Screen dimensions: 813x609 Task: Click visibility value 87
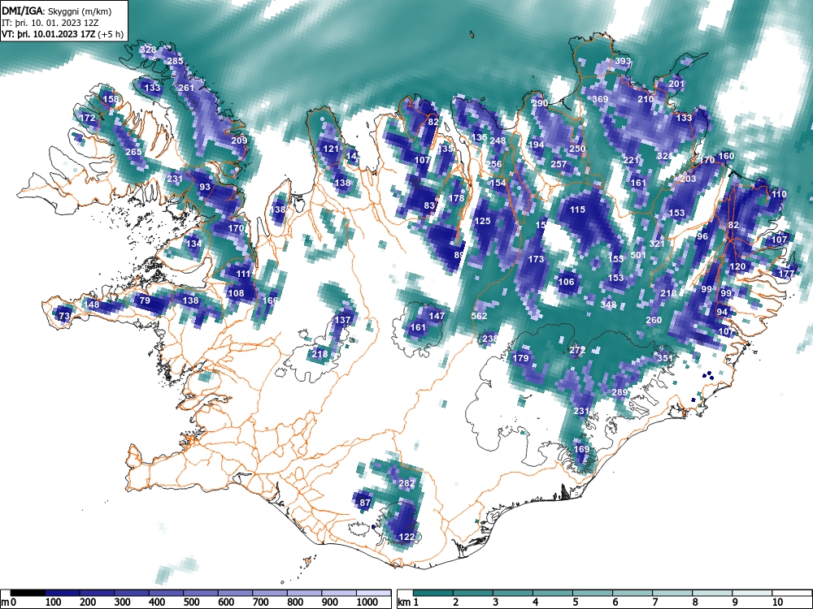pyautogui.click(x=365, y=503)
